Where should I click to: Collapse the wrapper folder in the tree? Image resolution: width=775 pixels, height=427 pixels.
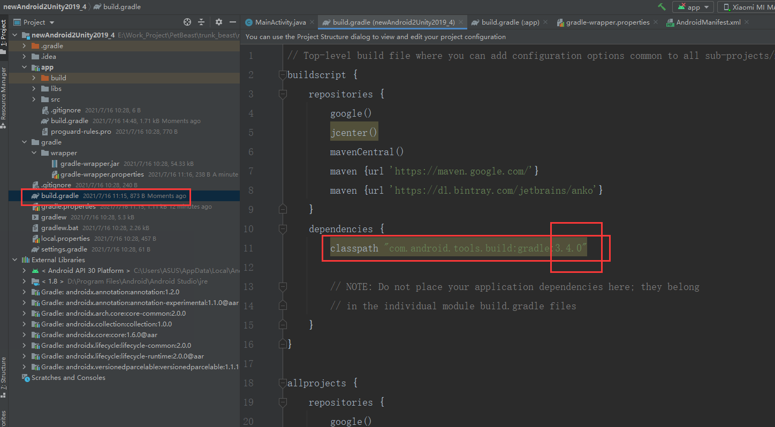coord(33,152)
